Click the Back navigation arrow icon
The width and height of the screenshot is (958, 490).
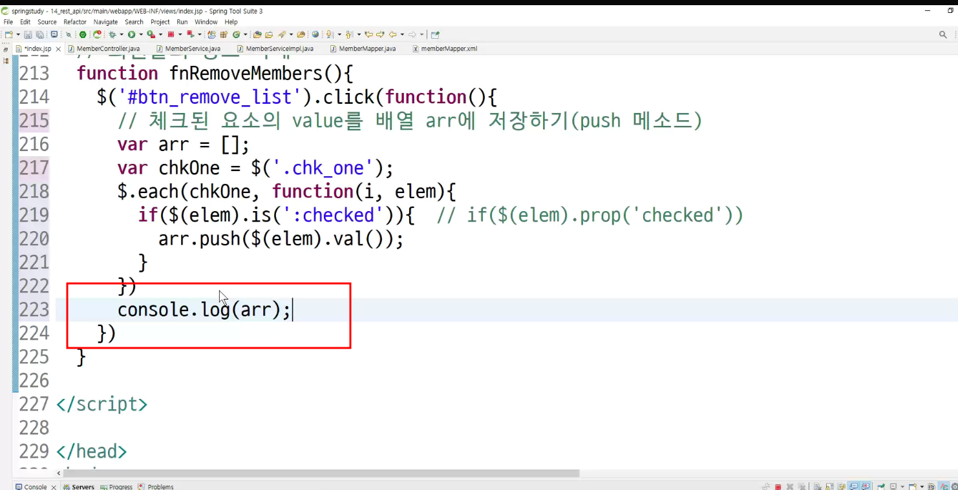392,34
